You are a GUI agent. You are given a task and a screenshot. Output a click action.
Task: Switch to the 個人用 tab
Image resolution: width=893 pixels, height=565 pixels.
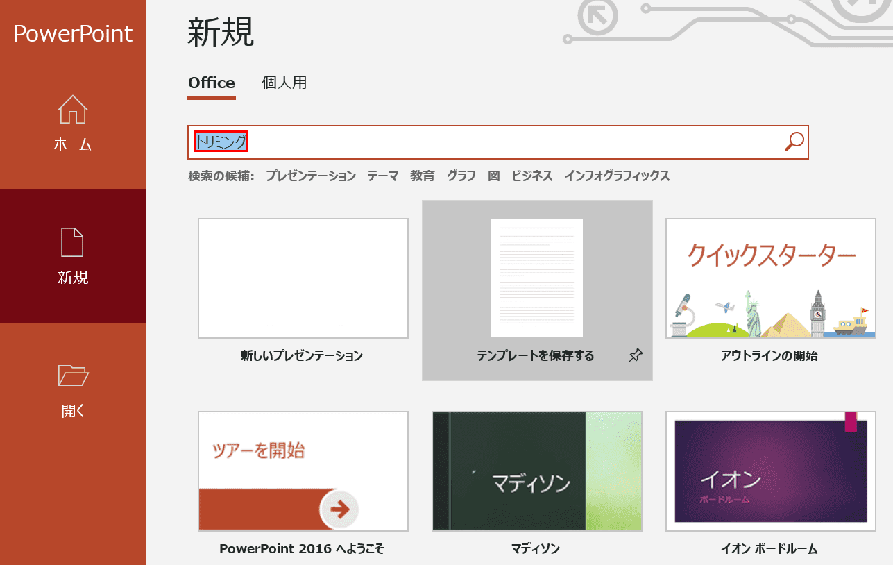[x=284, y=83]
